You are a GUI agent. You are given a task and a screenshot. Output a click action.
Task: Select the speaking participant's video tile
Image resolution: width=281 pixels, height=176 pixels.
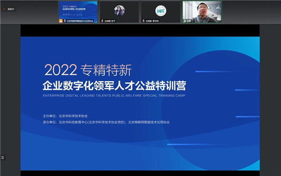202,12
